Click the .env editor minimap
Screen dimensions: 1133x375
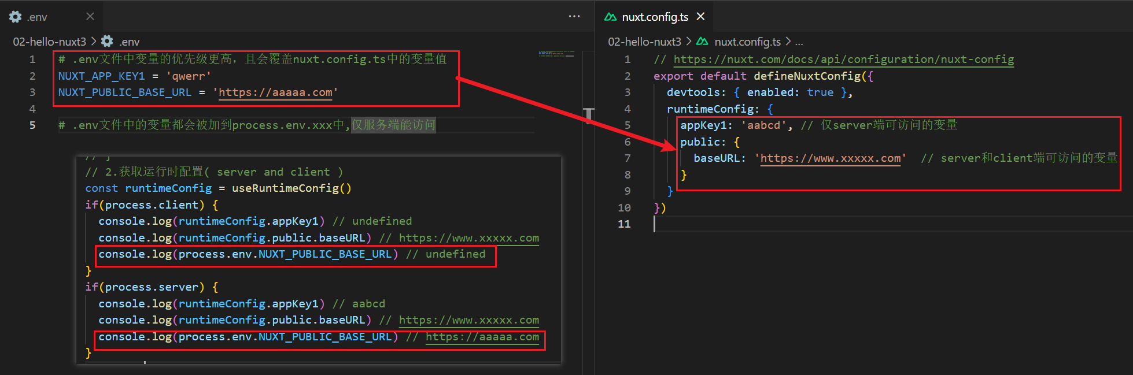[x=556, y=54]
